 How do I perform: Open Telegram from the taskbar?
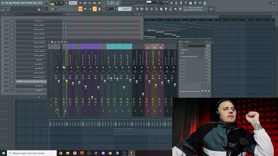tap(117, 153)
